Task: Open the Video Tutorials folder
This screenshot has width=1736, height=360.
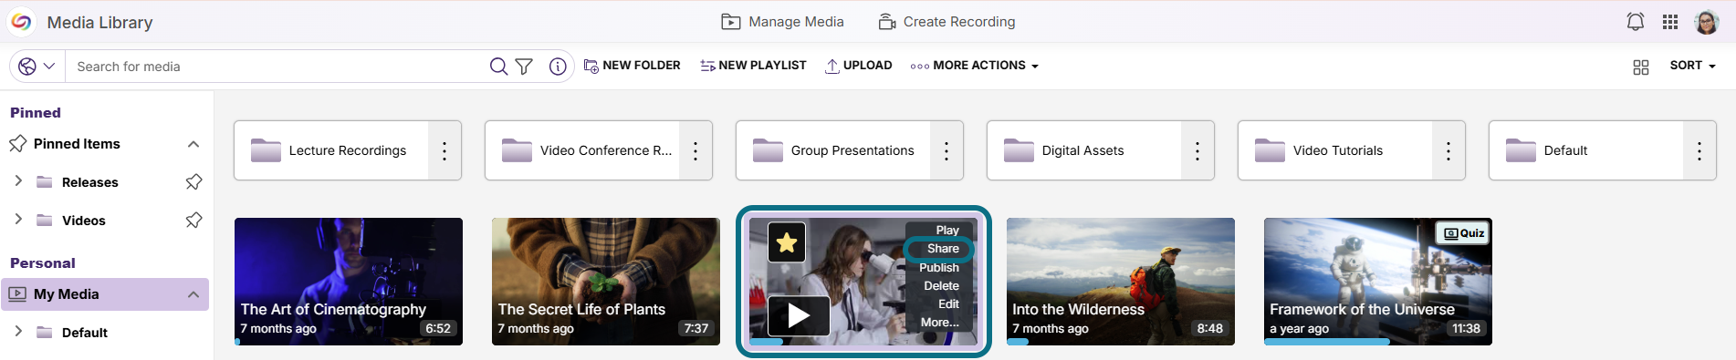Action: click(x=1335, y=150)
